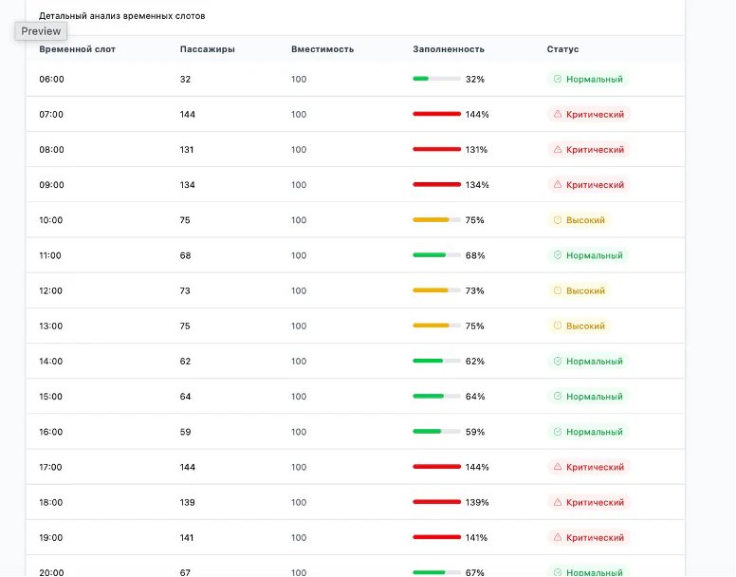Select the 15:00 time slot cell

[x=50, y=397]
